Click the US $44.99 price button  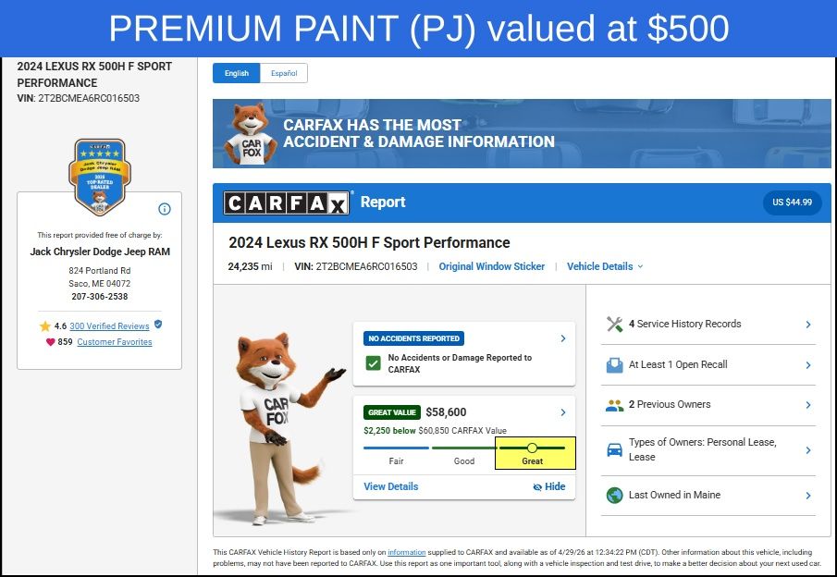(793, 203)
